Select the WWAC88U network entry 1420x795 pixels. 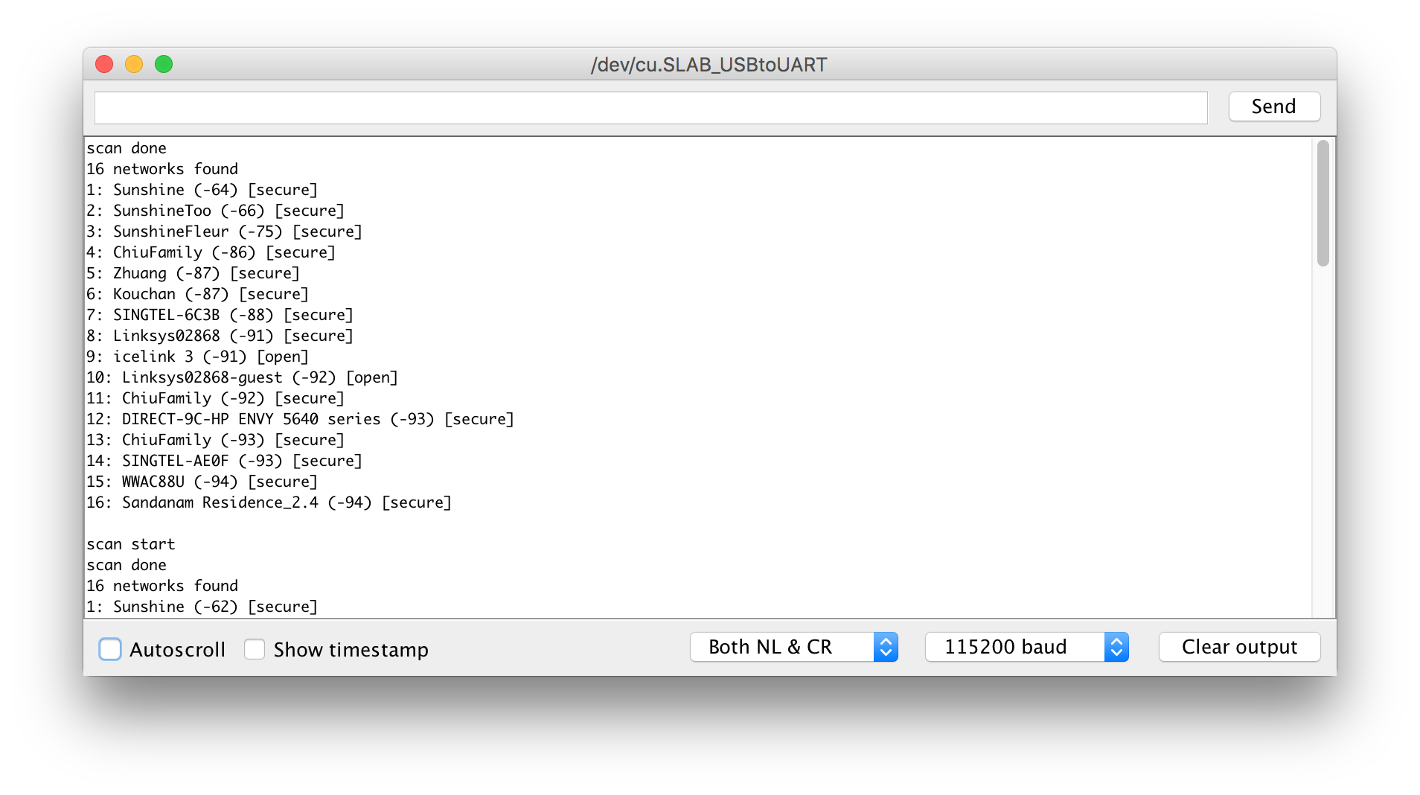201,482
